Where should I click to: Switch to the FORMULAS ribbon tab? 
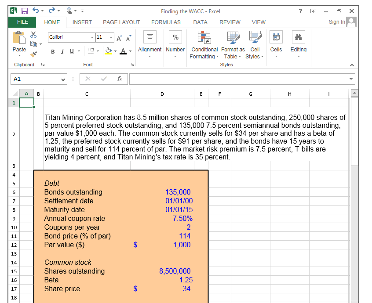tap(166, 22)
